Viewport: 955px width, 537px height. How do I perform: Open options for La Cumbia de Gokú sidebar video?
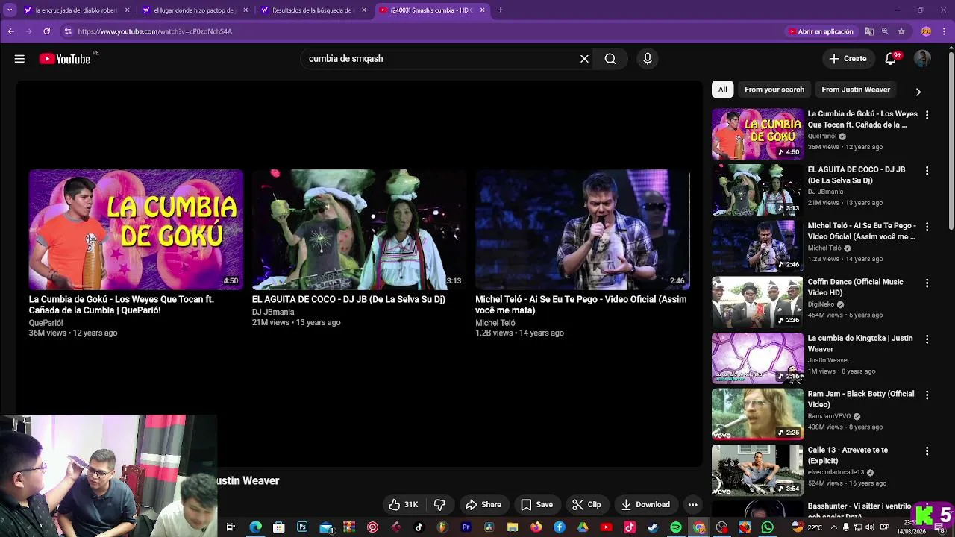(927, 115)
